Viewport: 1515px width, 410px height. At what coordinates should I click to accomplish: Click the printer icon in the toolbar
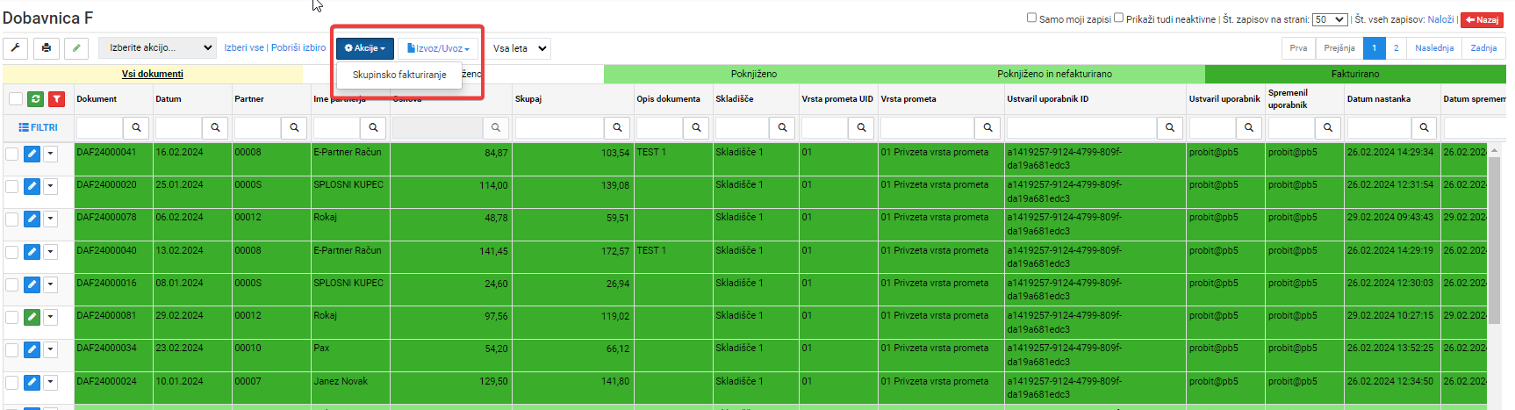[x=47, y=48]
